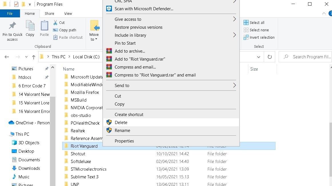332x186 pixels.
Task: Click the Documents icon in sidebar
Action: point(14,160)
